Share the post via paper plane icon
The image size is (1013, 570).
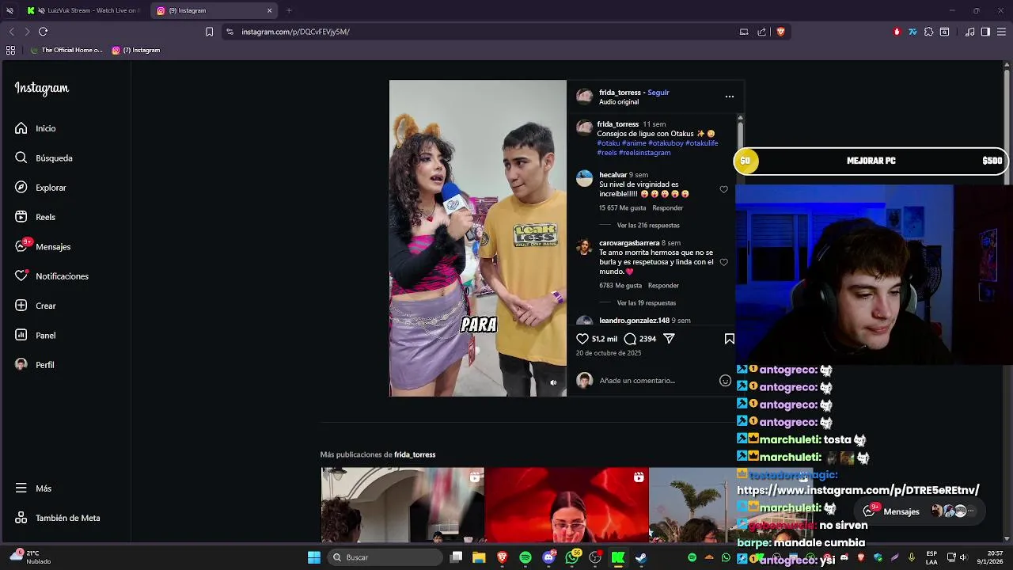pos(669,339)
